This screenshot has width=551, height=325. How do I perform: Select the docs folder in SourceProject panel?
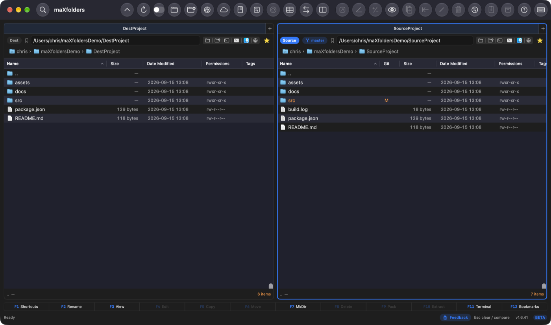point(412,92)
